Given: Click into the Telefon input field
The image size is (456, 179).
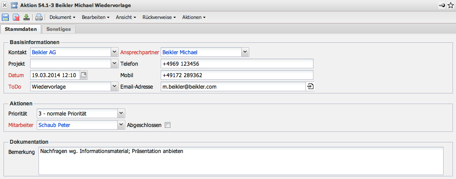Looking at the screenshot, I should [x=237, y=64].
